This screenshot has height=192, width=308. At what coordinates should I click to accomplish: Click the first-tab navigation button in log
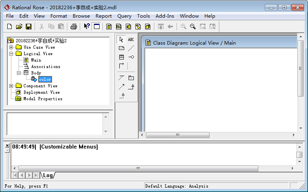point(15,175)
